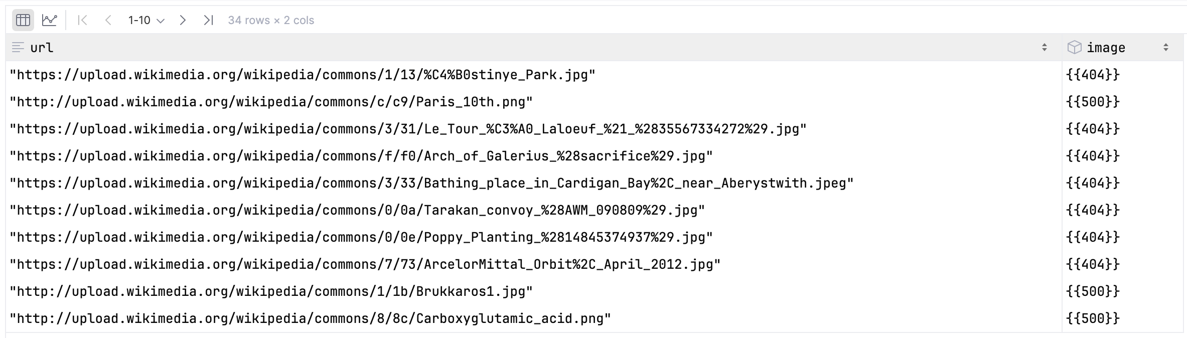Select the url column header

click(42, 48)
